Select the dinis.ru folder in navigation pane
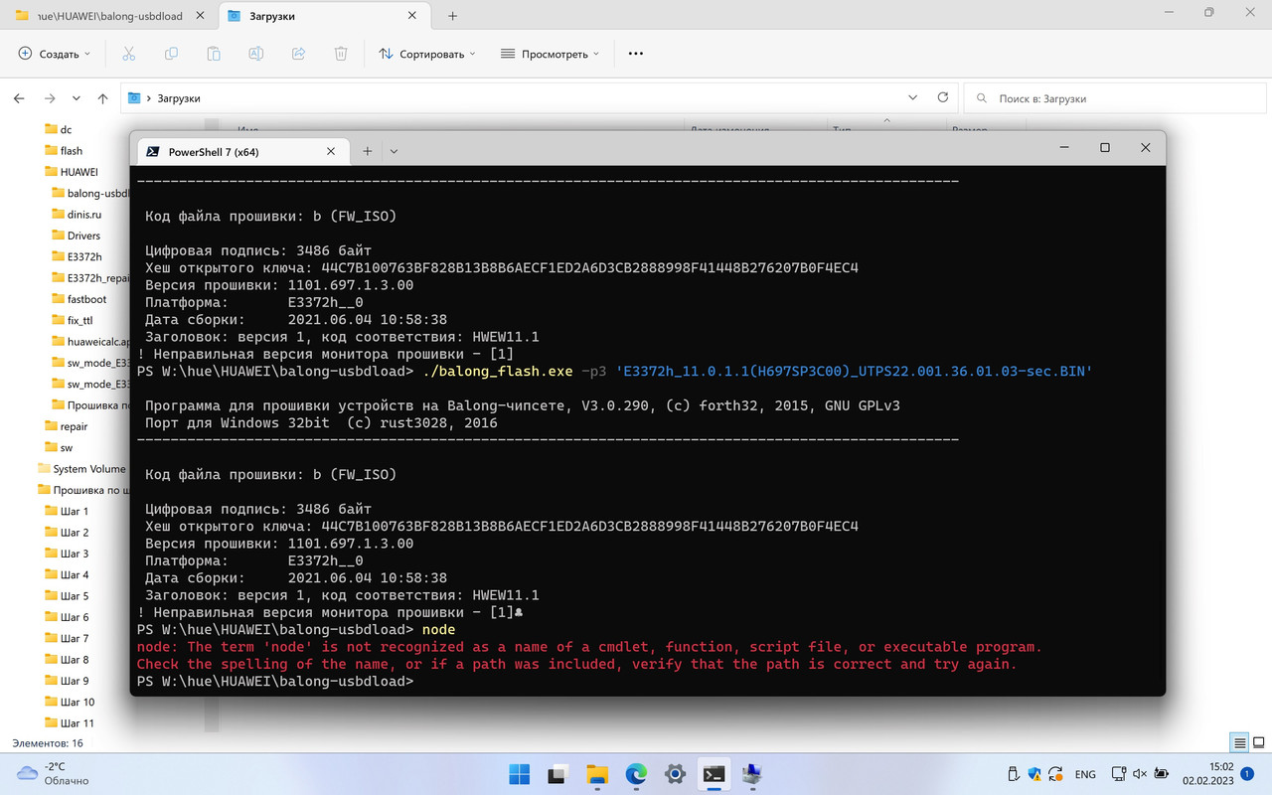Viewport: 1272px width, 795px height. 78,214
